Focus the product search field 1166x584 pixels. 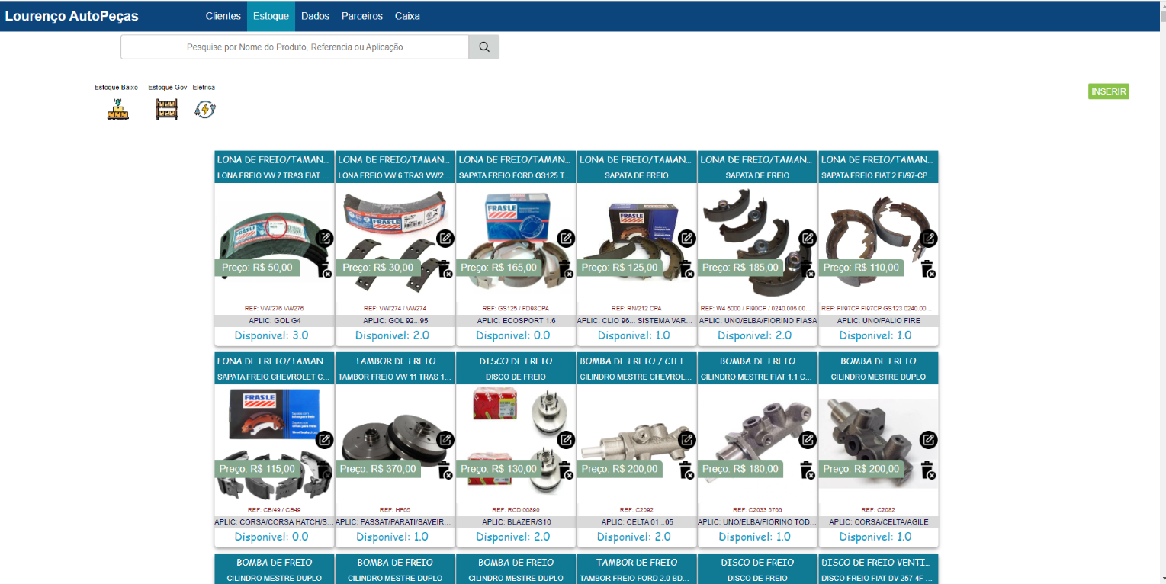(294, 47)
